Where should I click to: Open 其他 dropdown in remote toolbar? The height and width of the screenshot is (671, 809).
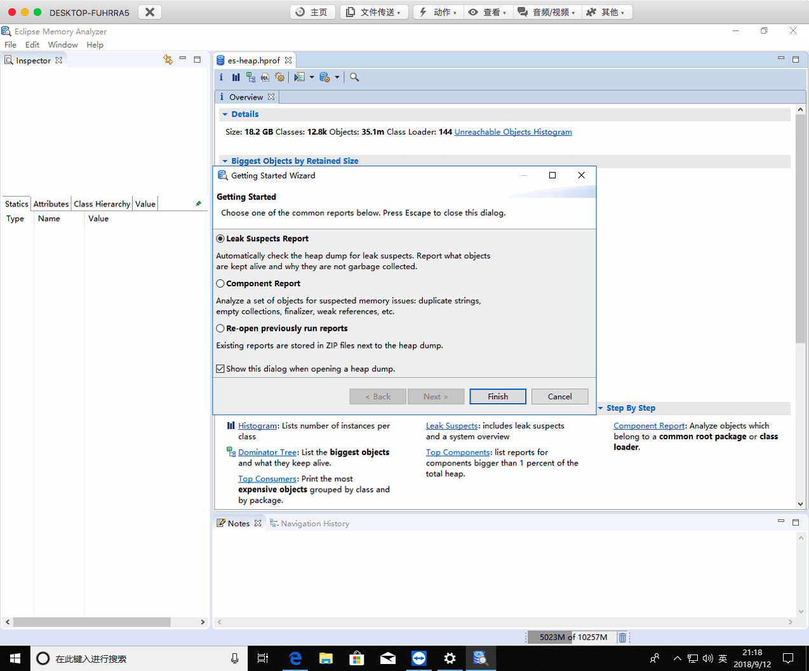tap(606, 12)
